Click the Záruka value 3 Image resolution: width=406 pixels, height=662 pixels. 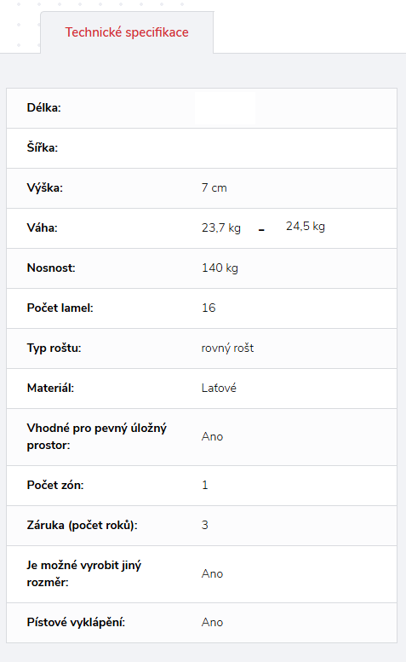pyautogui.click(x=205, y=525)
